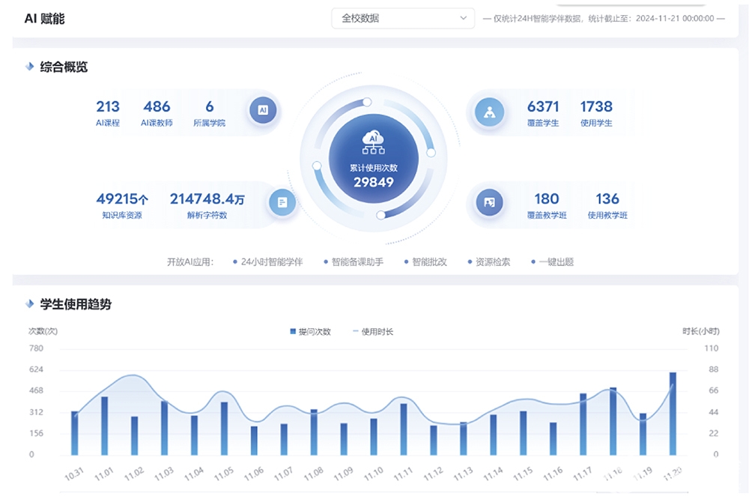Click the 6371 covered students number
The height and width of the screenshot is (496, 749).
point(543,106)
